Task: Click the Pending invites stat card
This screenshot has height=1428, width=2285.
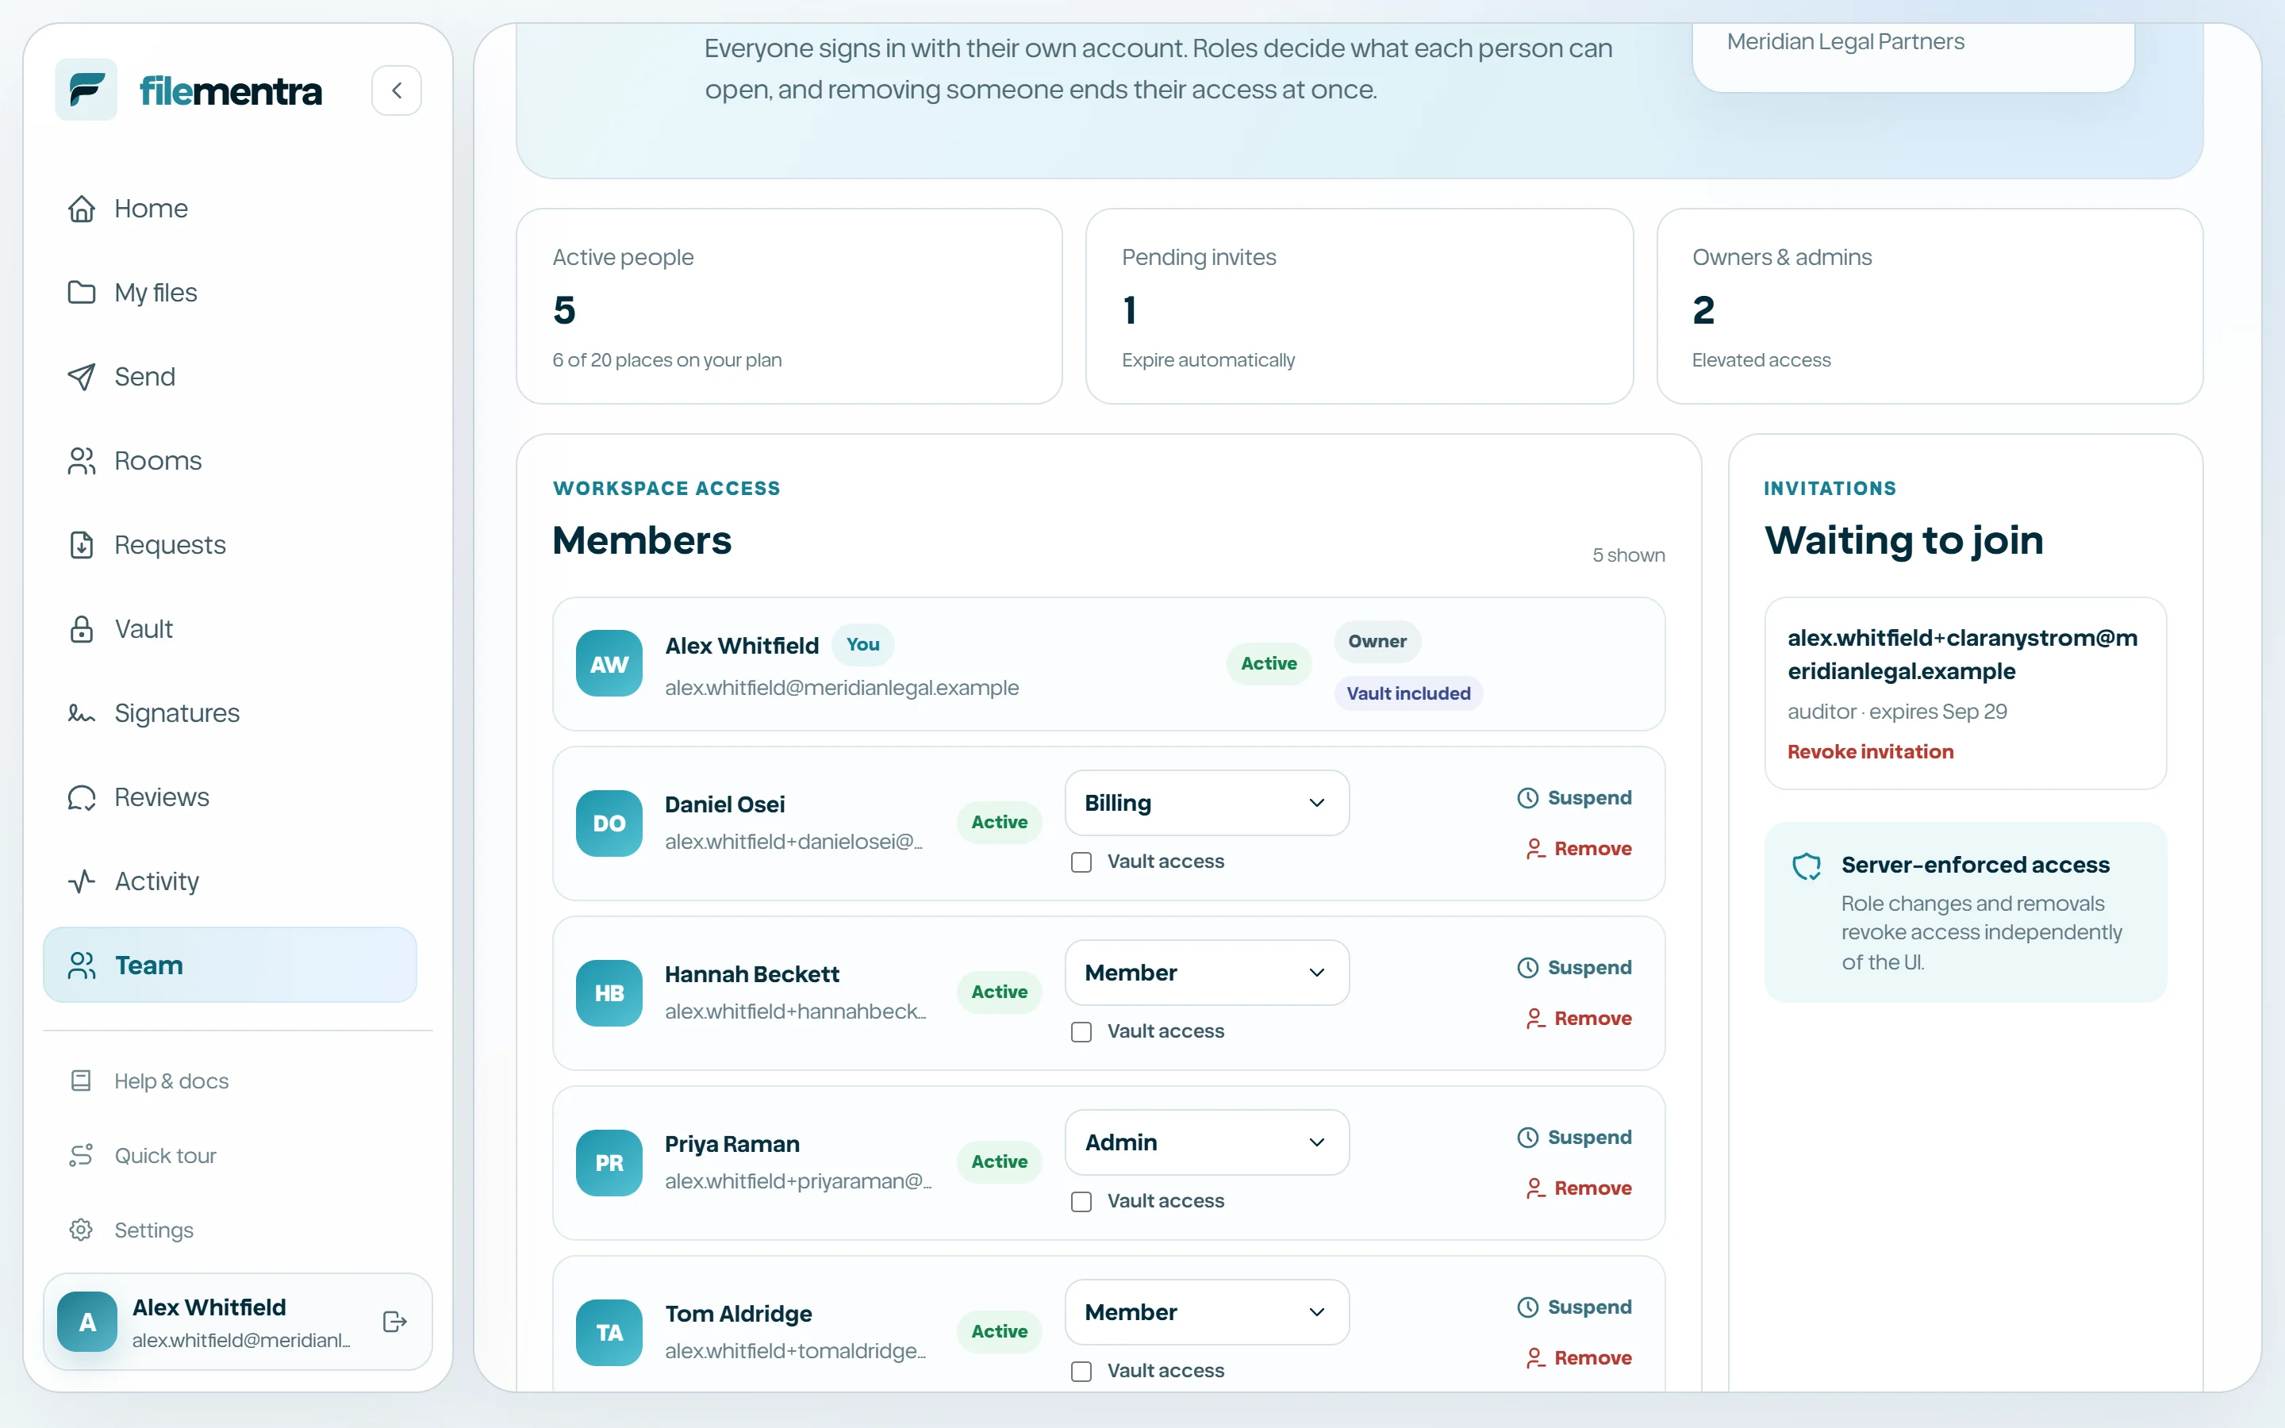Action: click(1359, 306)
